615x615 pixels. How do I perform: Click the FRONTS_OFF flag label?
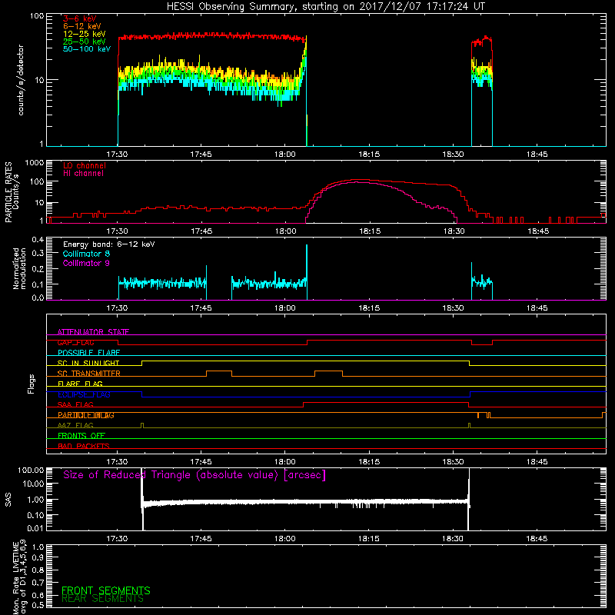point(81,436)
